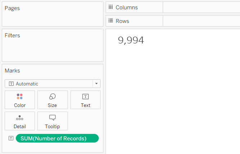This screenshot has height=154, width=240.
Task: Click the text icon inside the Automatic dropdown
Action: 11,84
